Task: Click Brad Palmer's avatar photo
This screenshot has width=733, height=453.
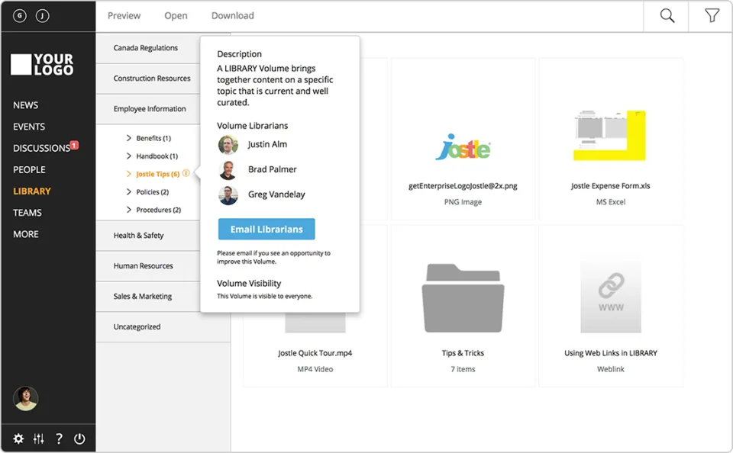Action: click(x=228, y=170)
